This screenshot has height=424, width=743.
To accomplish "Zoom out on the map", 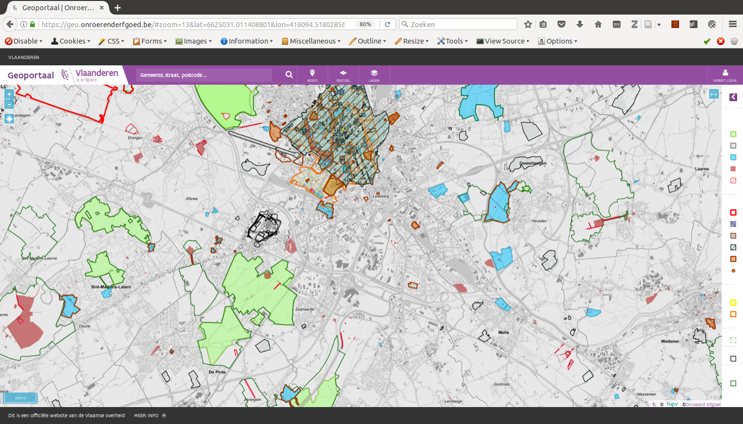I will tap(9, 104).
